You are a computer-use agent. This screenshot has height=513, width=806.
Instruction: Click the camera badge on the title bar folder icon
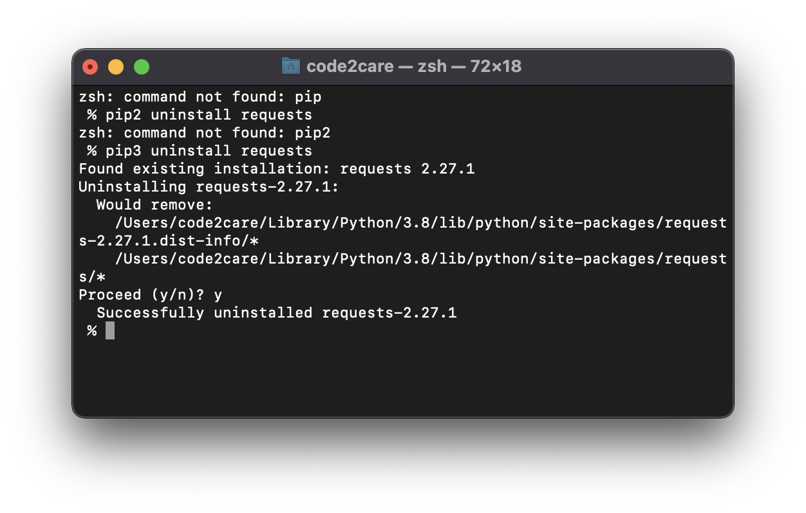[291, 66]
